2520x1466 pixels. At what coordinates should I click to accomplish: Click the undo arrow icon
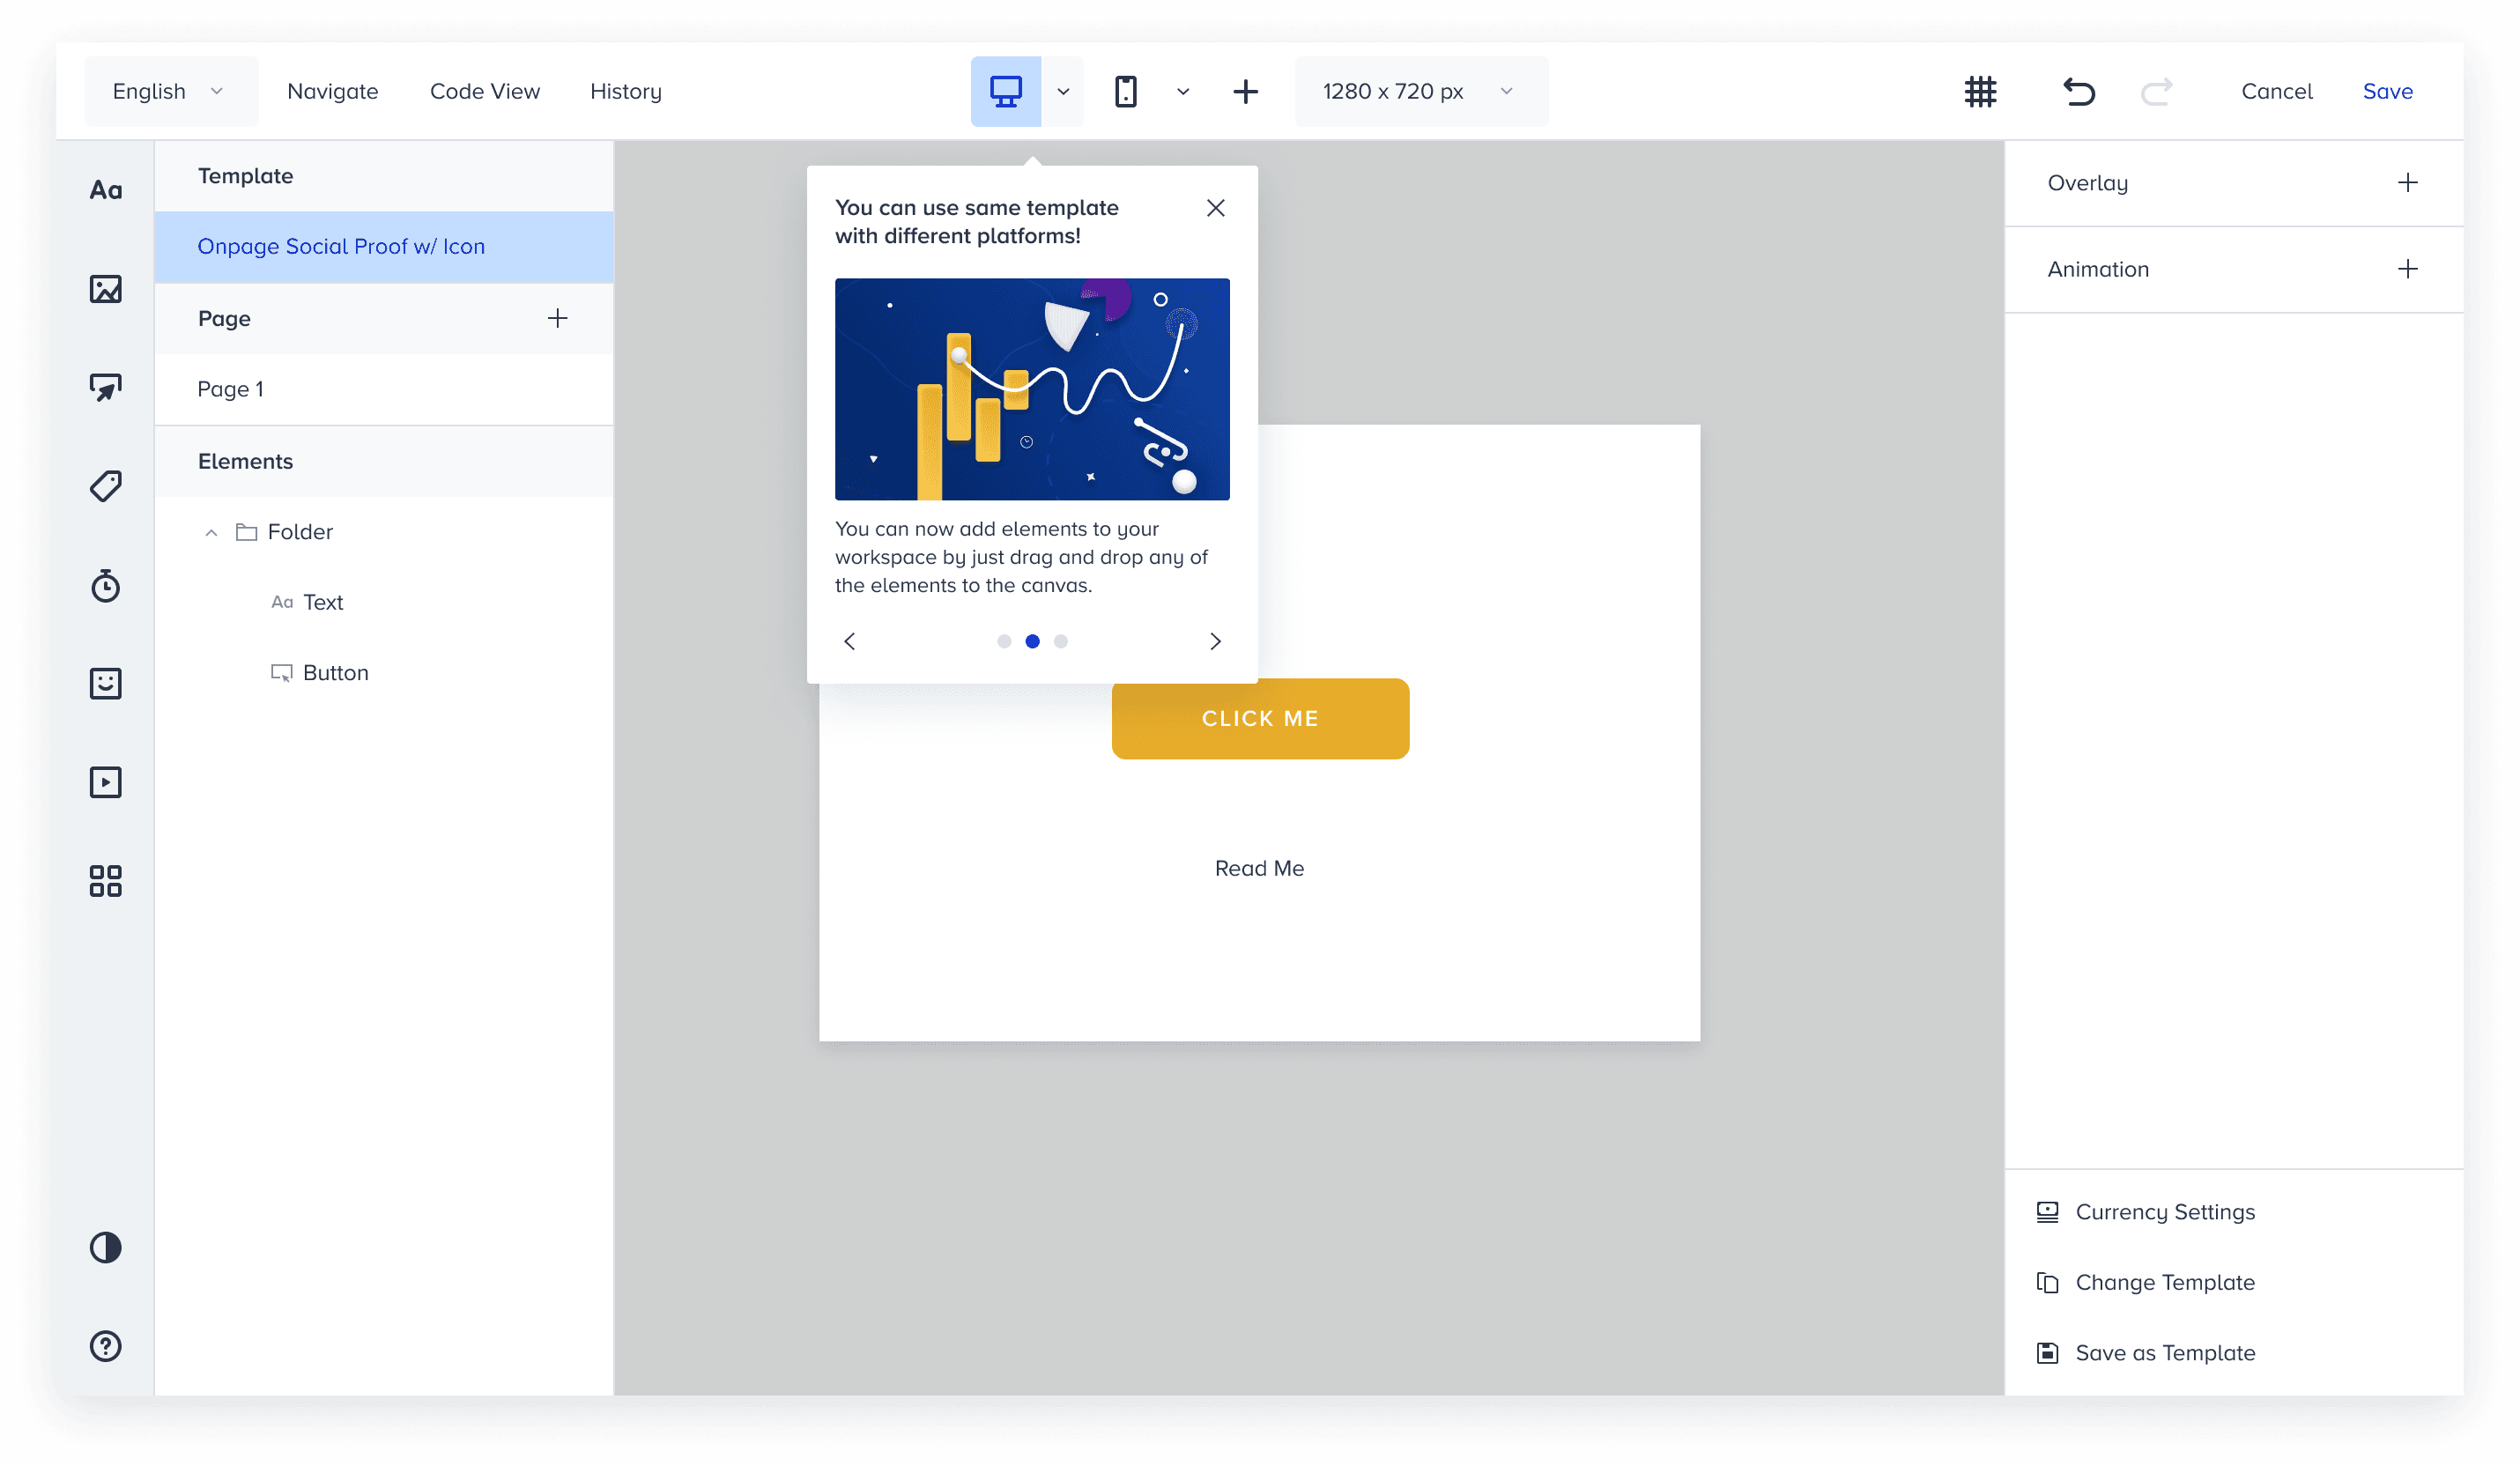point(2079,91)
